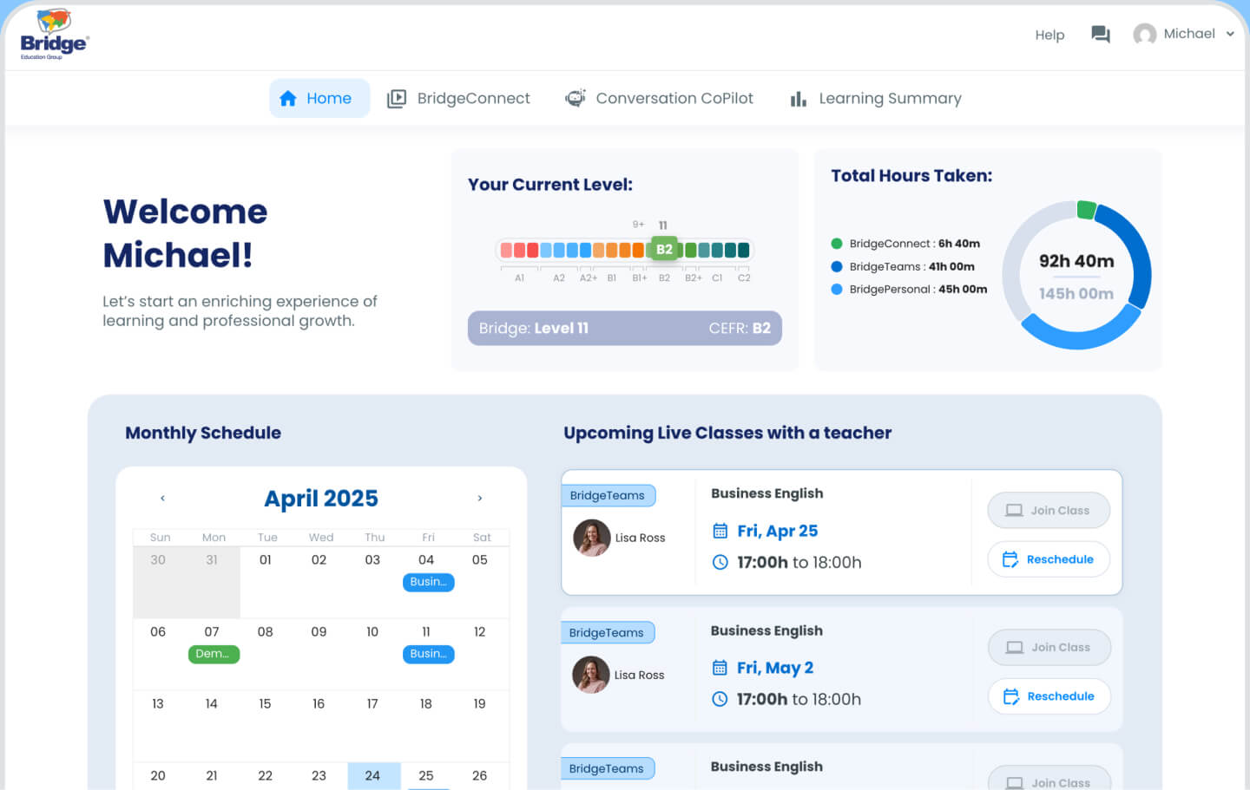
Task: Click the total hours donut chart
Action: point(1076,275)
